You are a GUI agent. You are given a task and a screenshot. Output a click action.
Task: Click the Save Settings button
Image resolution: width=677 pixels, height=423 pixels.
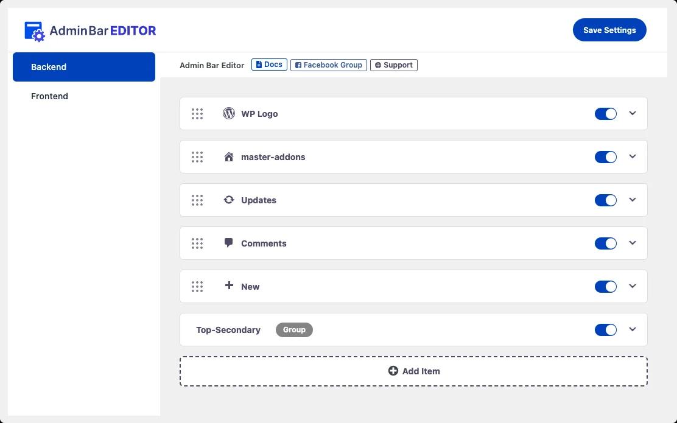pyautogui.click(x=609, y=30)
